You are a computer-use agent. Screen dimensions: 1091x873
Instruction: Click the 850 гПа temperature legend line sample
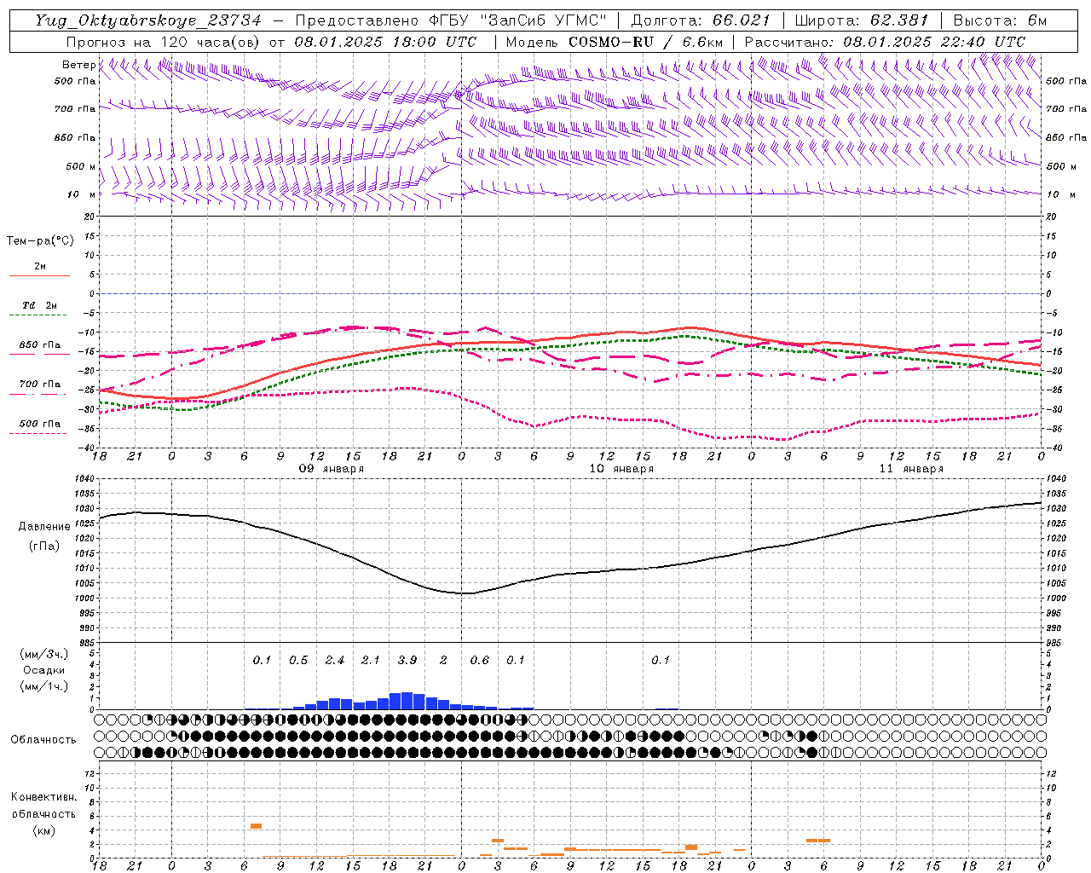pos(39,354)
